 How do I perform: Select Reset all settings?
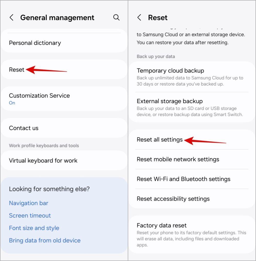pos(192,139)
